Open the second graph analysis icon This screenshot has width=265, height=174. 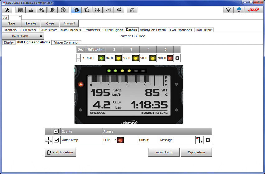[108, 10]
